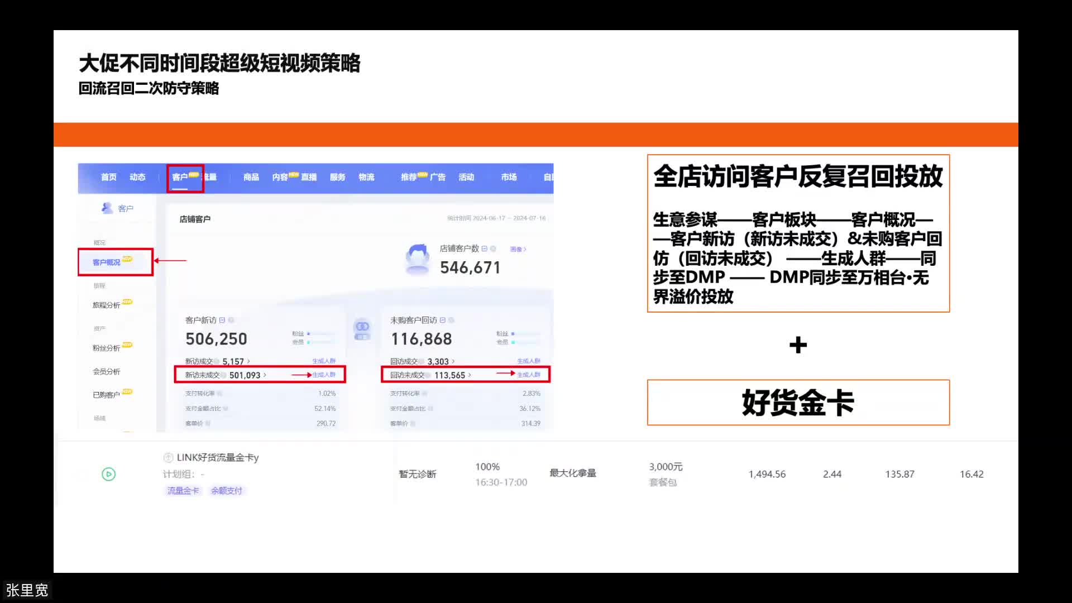The width and height of the screenshot is (1072, 603).
Task: Expand the 新访未成交 501,093 detail chevron
Action: [265, 375]
